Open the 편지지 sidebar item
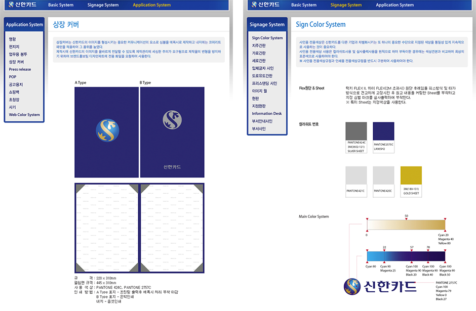 click(14, 47)
